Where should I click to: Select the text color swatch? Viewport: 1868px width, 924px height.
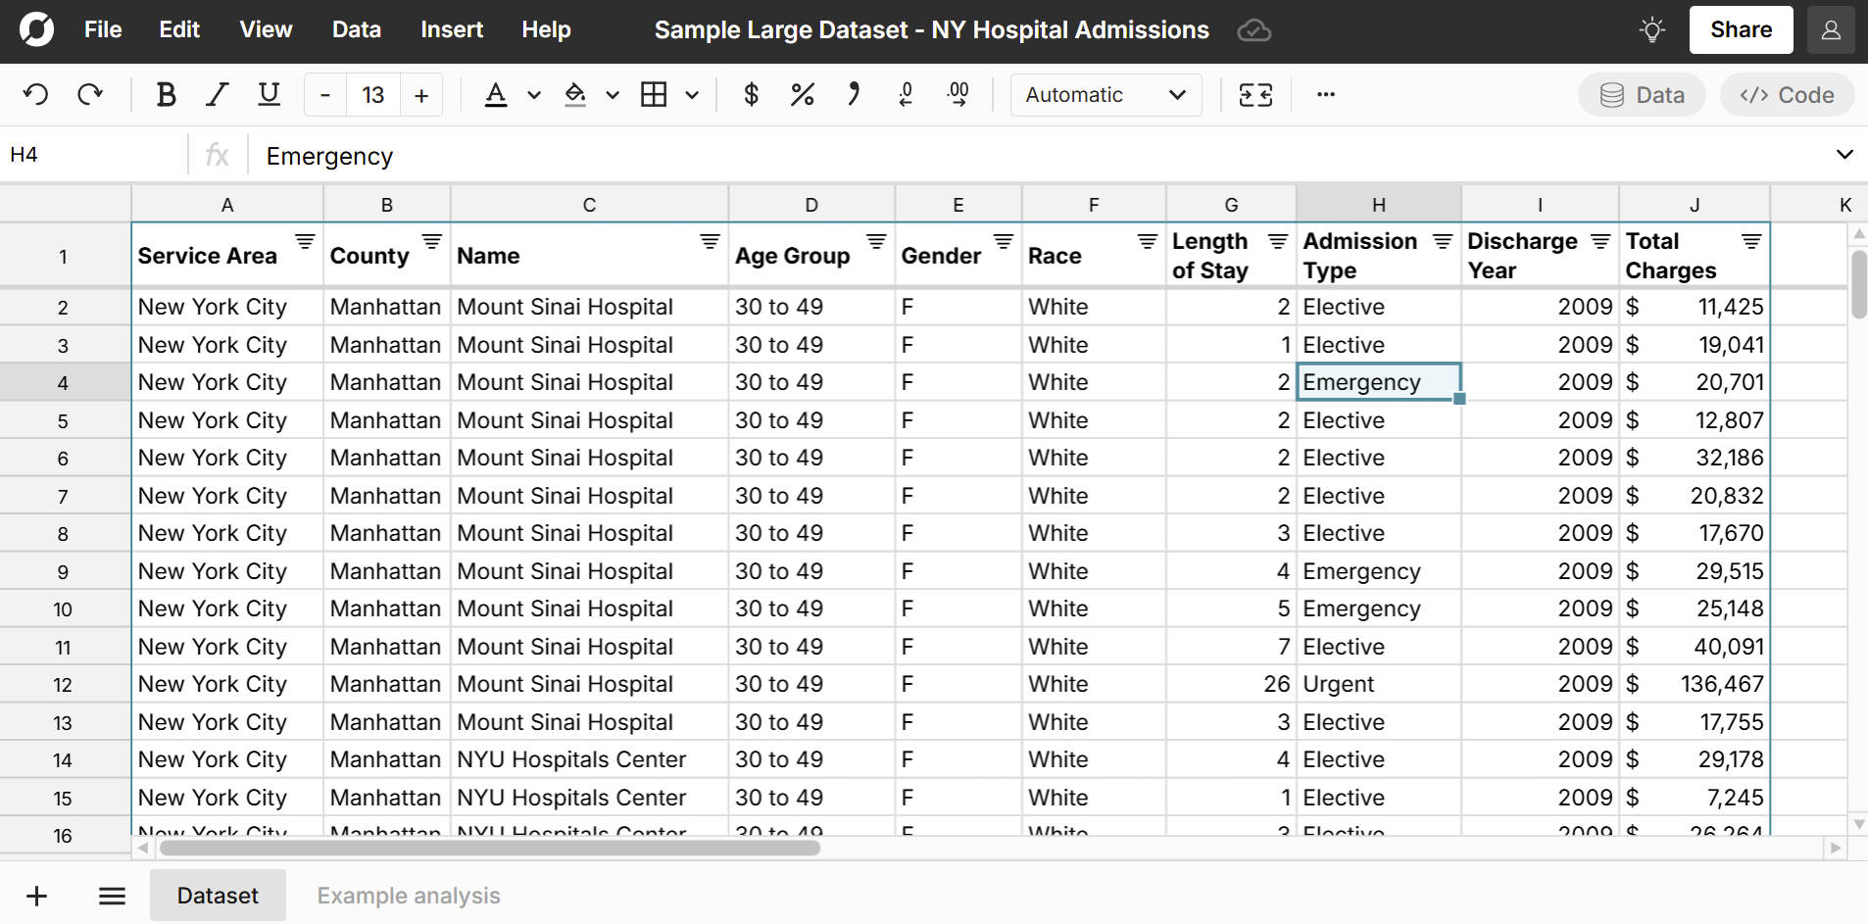coord(497,94)
